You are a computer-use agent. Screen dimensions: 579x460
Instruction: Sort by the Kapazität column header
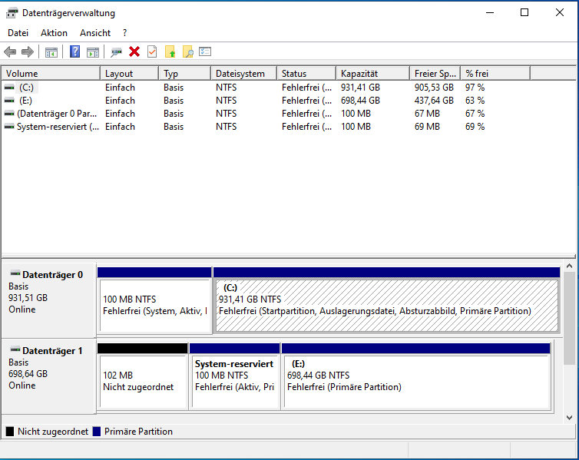(373, 74)
